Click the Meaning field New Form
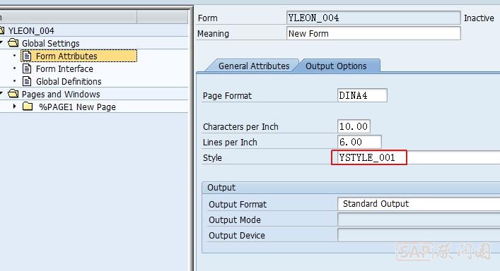This screenshot has width=500, height=271. pyautogui.click(x=373, y=33)
